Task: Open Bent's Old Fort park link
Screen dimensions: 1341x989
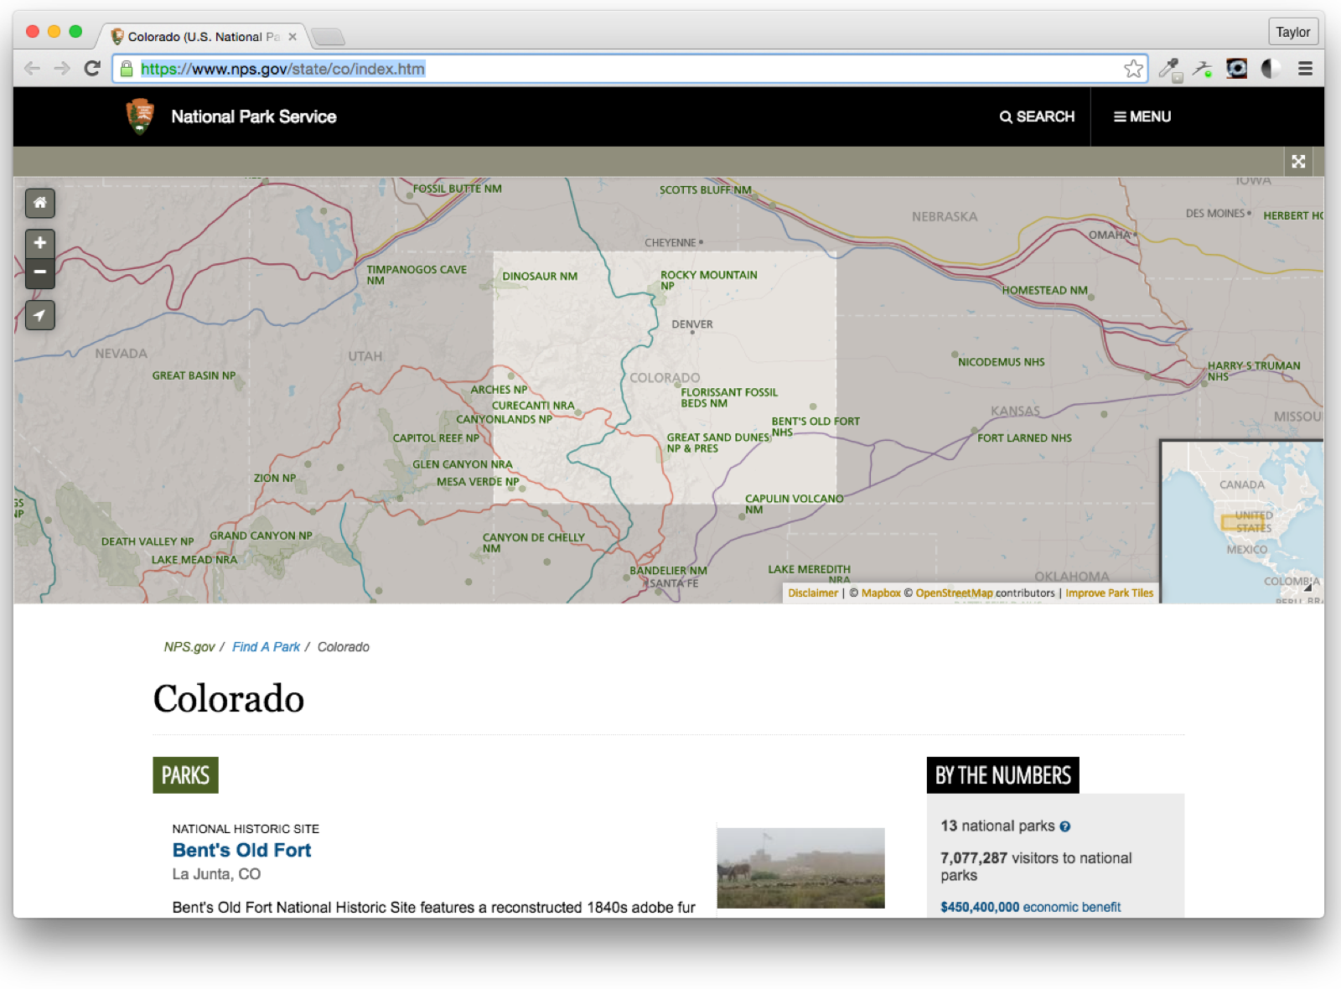Action: [241, 850]
